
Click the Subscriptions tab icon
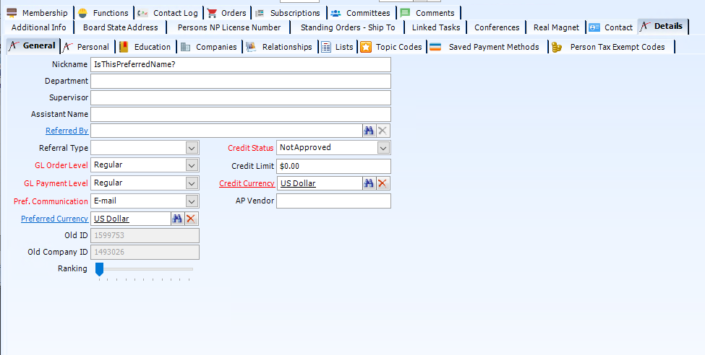pos(260,13)
